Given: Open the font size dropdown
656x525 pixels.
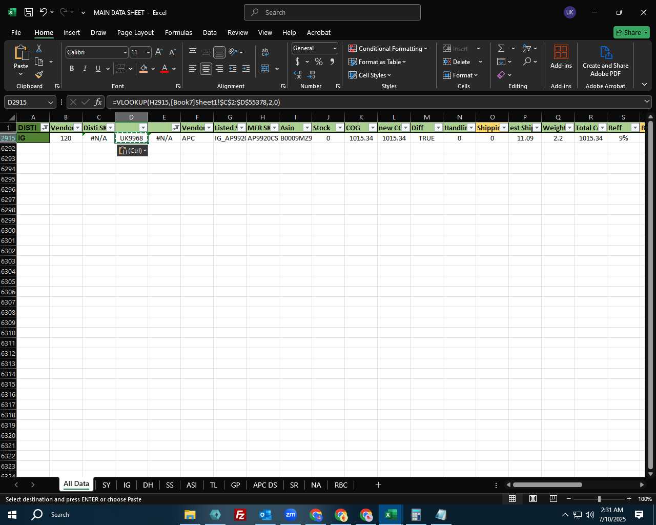Looking at the screenshot, I should [x=148, y=52].
